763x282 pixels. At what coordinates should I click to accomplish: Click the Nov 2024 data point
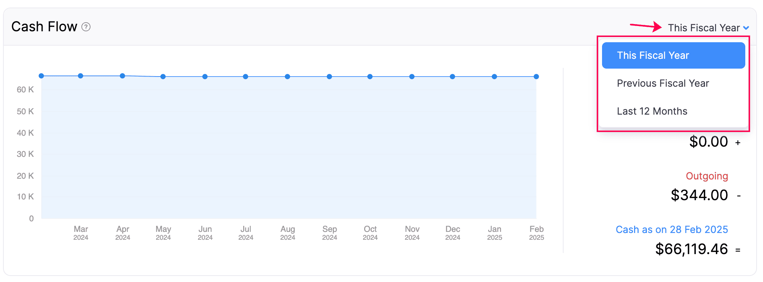tap(412, 77)
